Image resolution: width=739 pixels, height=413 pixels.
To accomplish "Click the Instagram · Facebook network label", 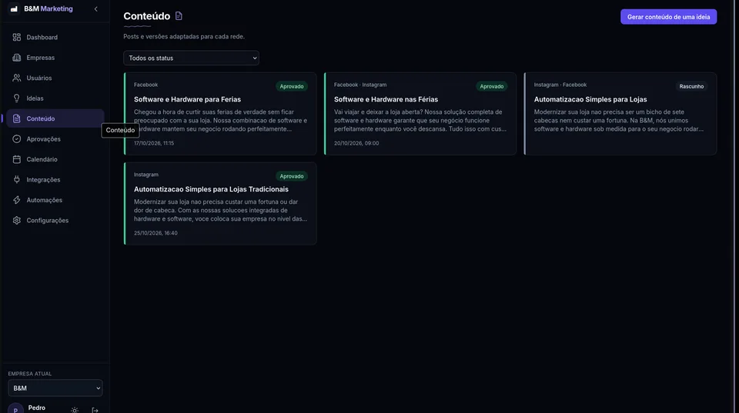I will (560, 85).
